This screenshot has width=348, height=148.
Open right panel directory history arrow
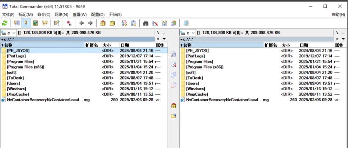(343, 39)
